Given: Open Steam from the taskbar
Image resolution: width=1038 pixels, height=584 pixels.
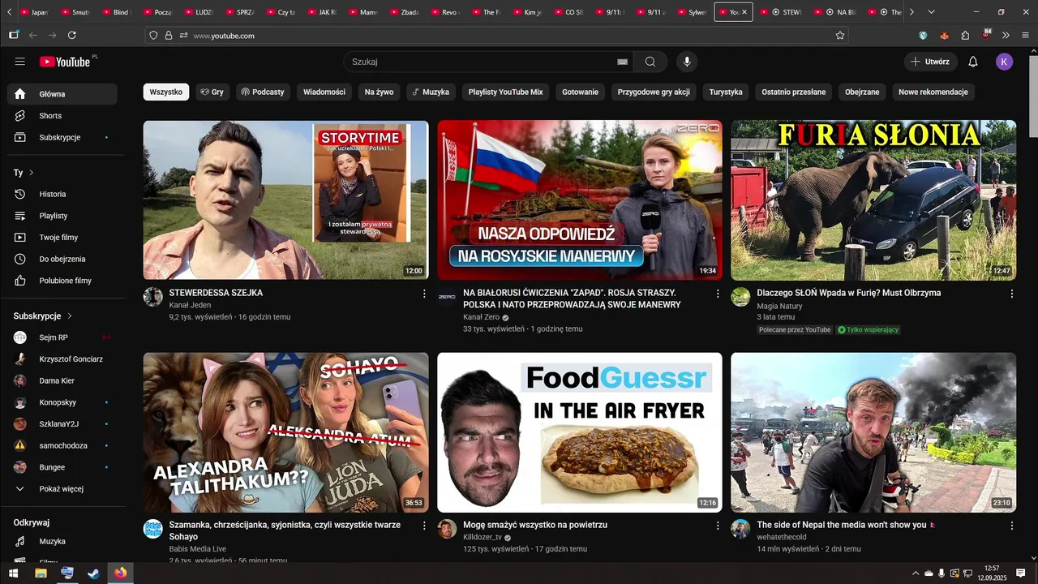Looking at the screenshot, I should pyautogui.click(x=93, y=573).
